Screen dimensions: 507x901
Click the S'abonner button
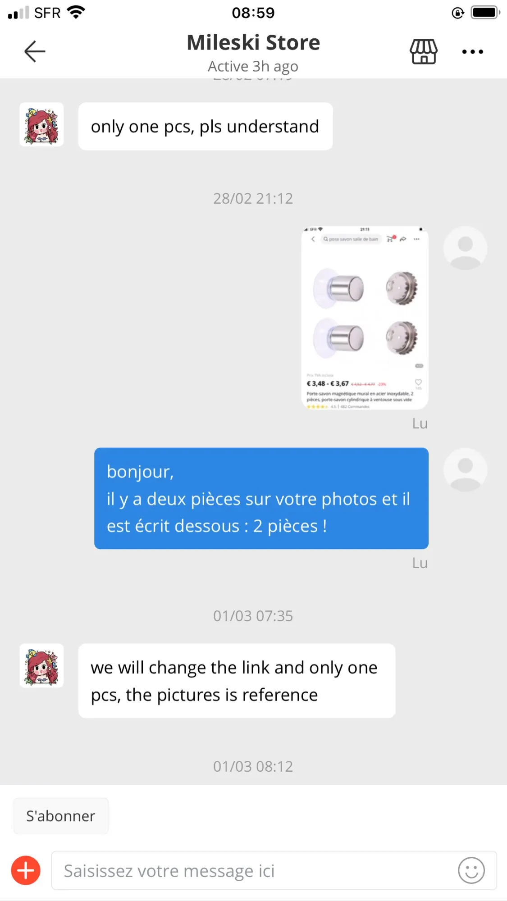[x=61, y=816]
